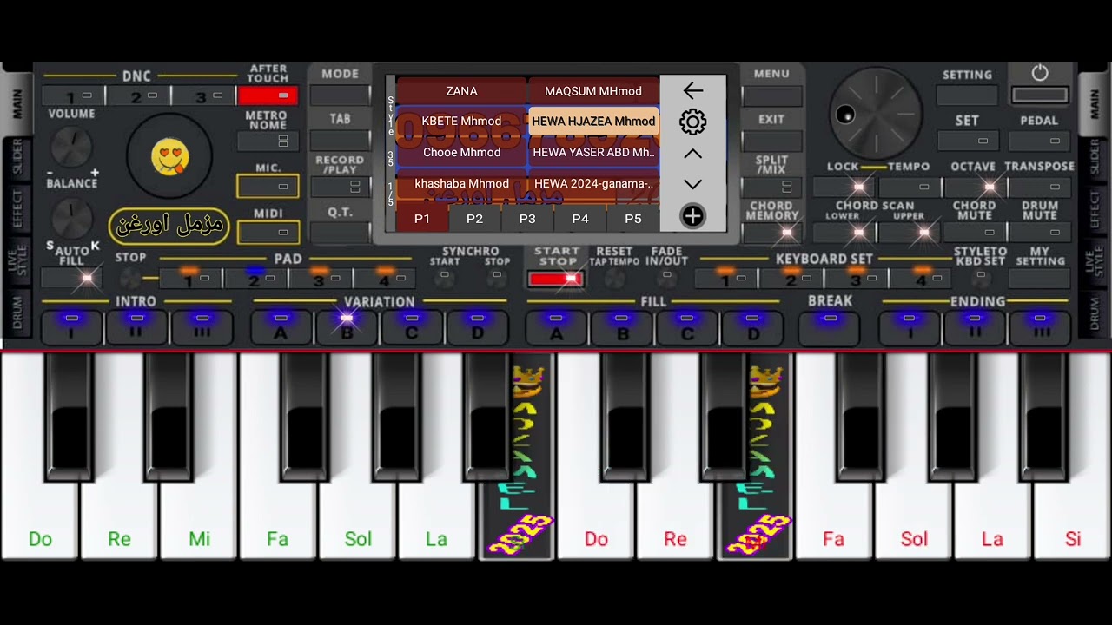Click the Reset Tap Tempo button
Viewport: 1112px width, 625px height.
(614, 278)
